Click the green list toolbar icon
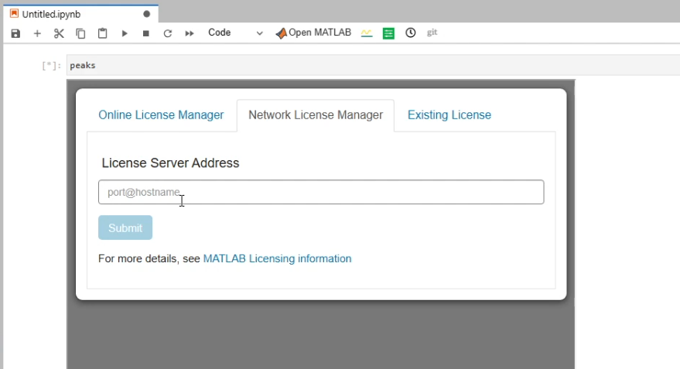The width and height of the screenshot is (680, 369). coord(388,33)
